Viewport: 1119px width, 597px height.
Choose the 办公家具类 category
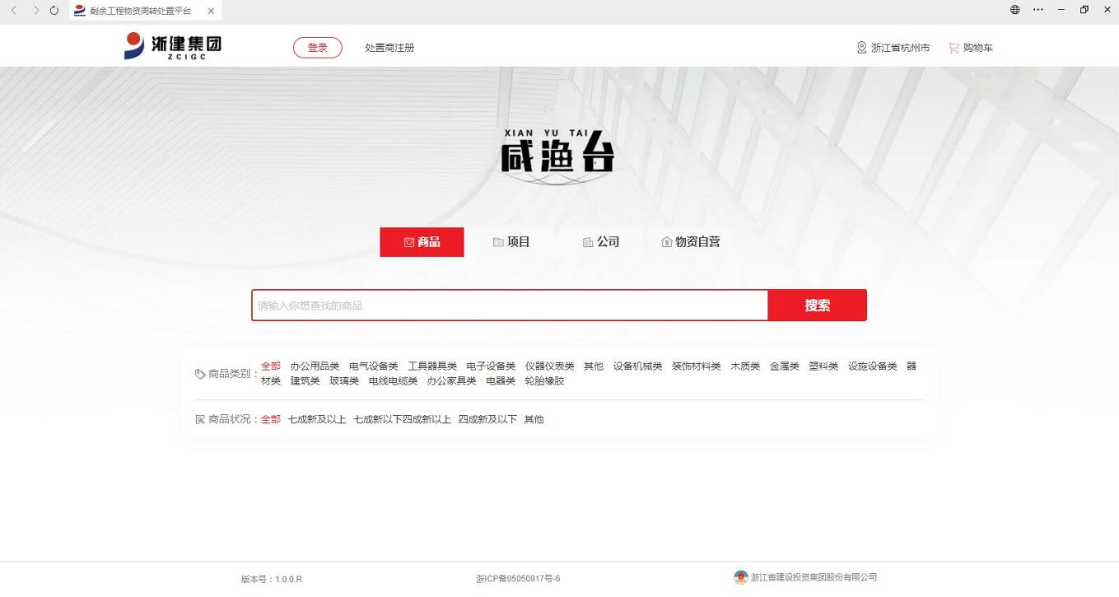click(x=451, y=381)
